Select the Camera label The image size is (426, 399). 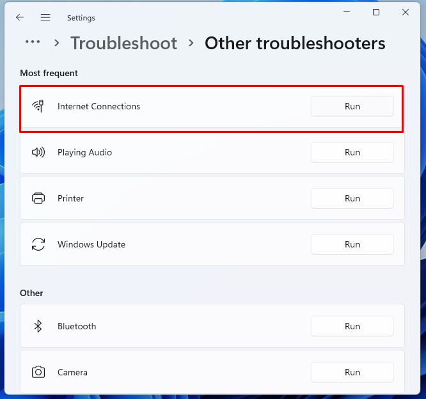point(72,372)
